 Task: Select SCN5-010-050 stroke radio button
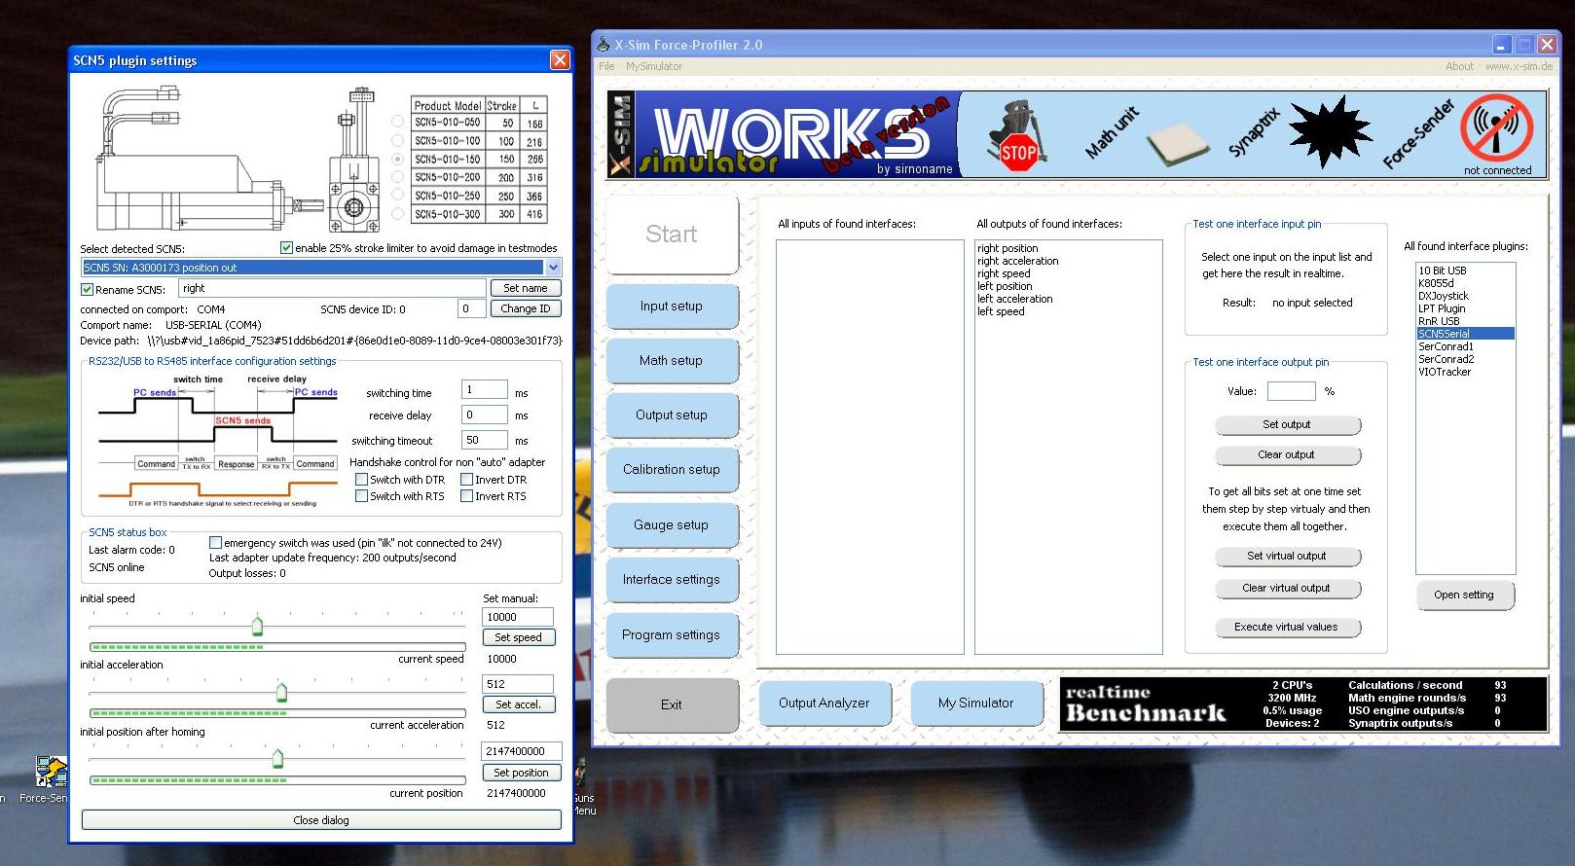point(397,122)
